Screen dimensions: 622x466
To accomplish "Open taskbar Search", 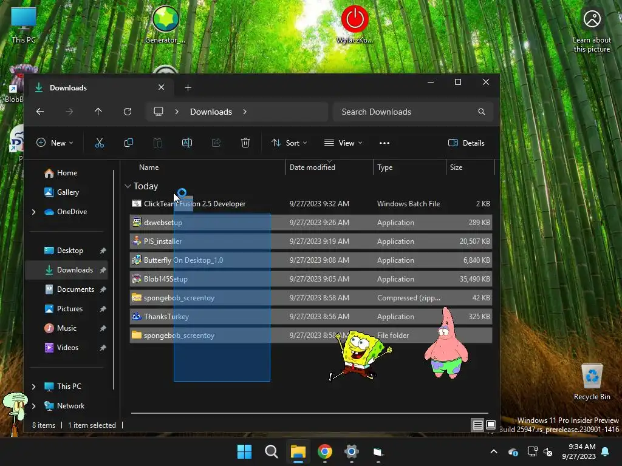I will [x=272, y=451].
